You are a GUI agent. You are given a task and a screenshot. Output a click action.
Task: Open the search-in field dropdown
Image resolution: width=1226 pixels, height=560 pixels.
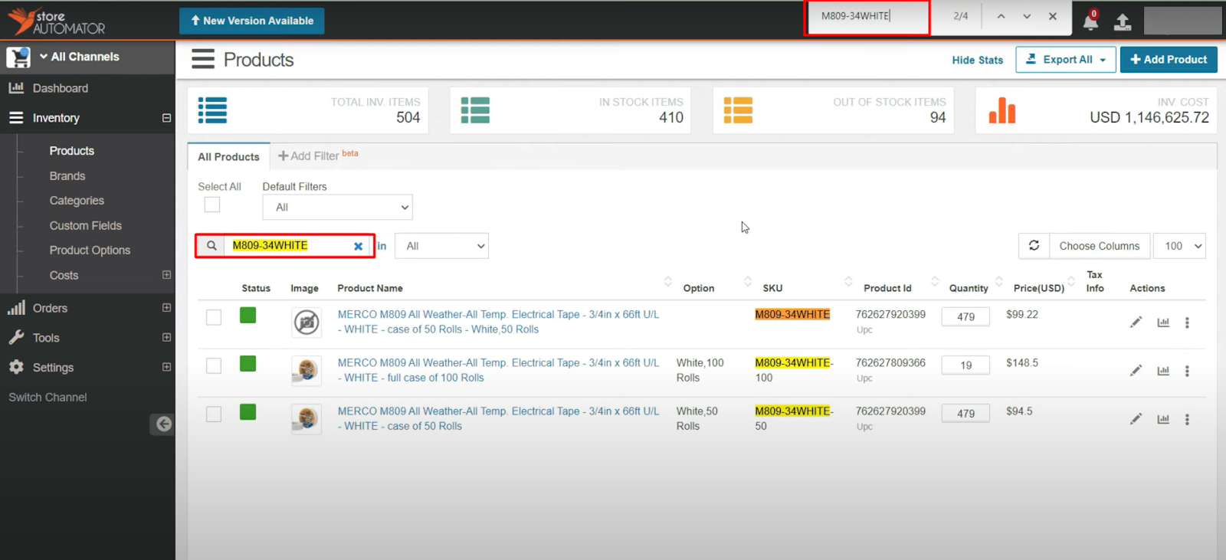coord(441,246)
